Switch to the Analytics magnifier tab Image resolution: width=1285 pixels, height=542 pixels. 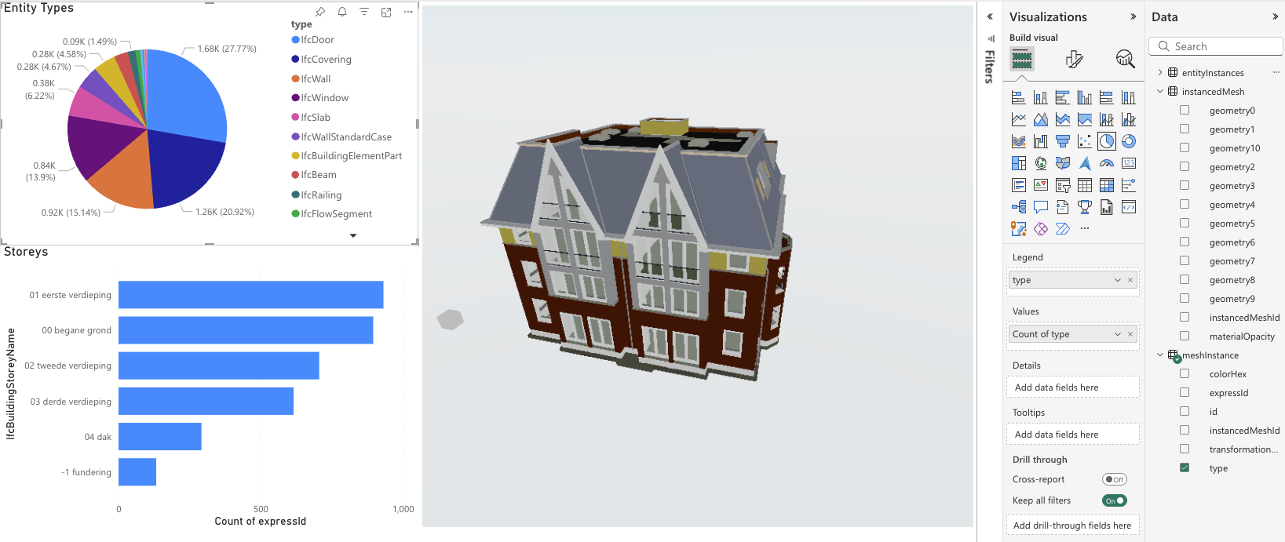[x=1125, y=59]
